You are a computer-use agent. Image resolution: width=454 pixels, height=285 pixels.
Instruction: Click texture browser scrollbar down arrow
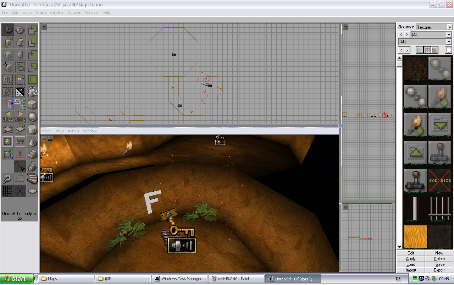399,247
